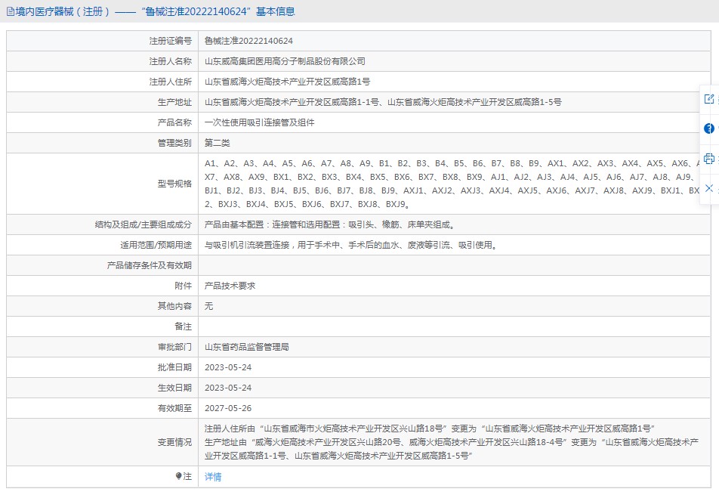
Task: Click the product name 一次性使用吸引连接管及组件
Action: pyautogui.click(x=259, y=122)
